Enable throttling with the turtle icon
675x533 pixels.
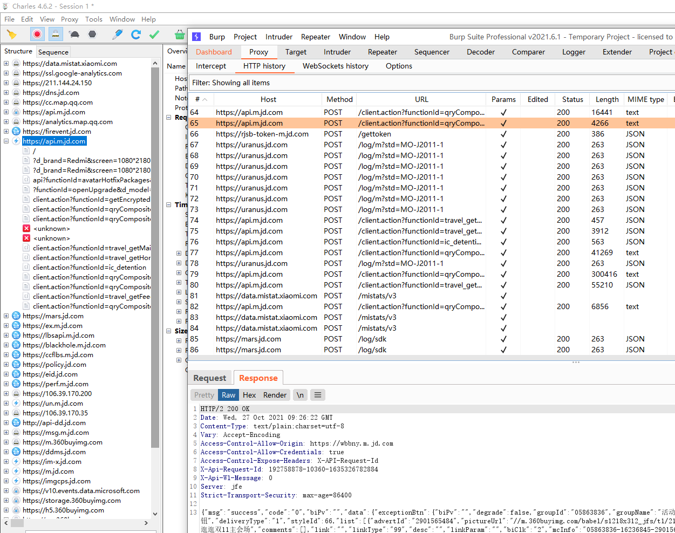74,35
